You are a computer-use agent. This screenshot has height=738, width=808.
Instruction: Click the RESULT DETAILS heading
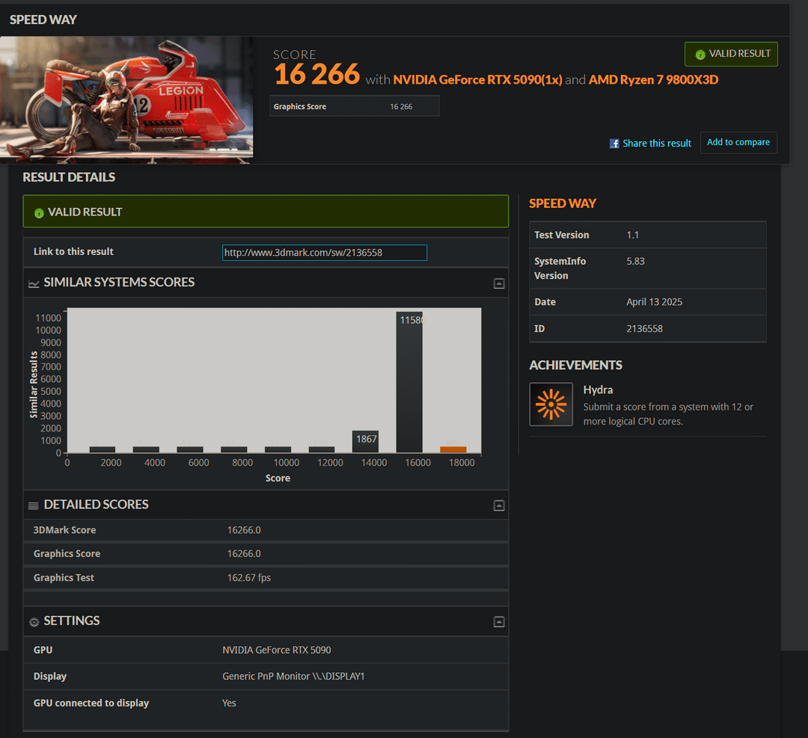69,177
